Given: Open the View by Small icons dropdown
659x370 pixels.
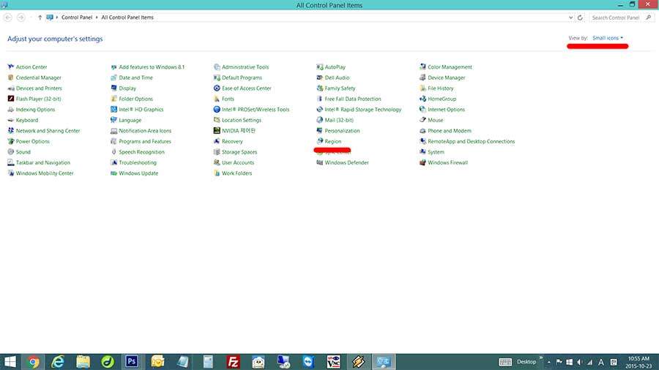Looking at the screenshot, I should pyautogui.click(x=608, y=38).
